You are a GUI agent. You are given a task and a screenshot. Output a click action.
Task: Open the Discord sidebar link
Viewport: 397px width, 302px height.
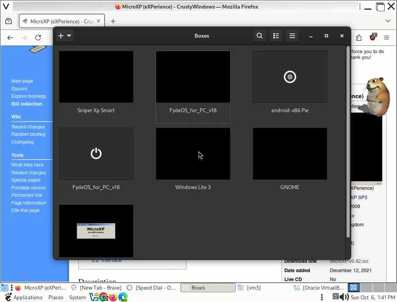pos(19,89)
